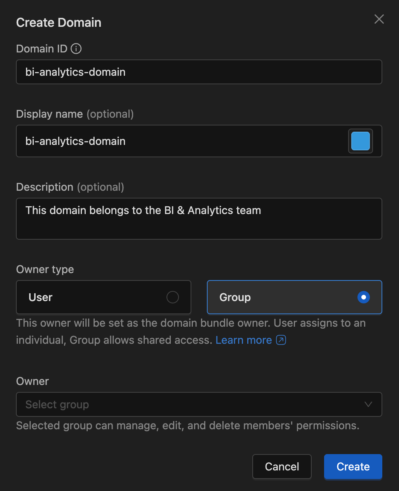Click the external link icon beside Learn more
The height and width of the screenshot is (491, 399).
point(281,340)
